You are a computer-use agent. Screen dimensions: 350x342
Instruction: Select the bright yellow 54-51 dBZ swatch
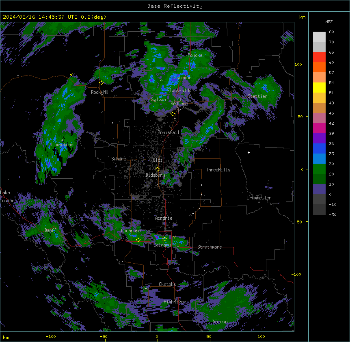pos(319,87)
